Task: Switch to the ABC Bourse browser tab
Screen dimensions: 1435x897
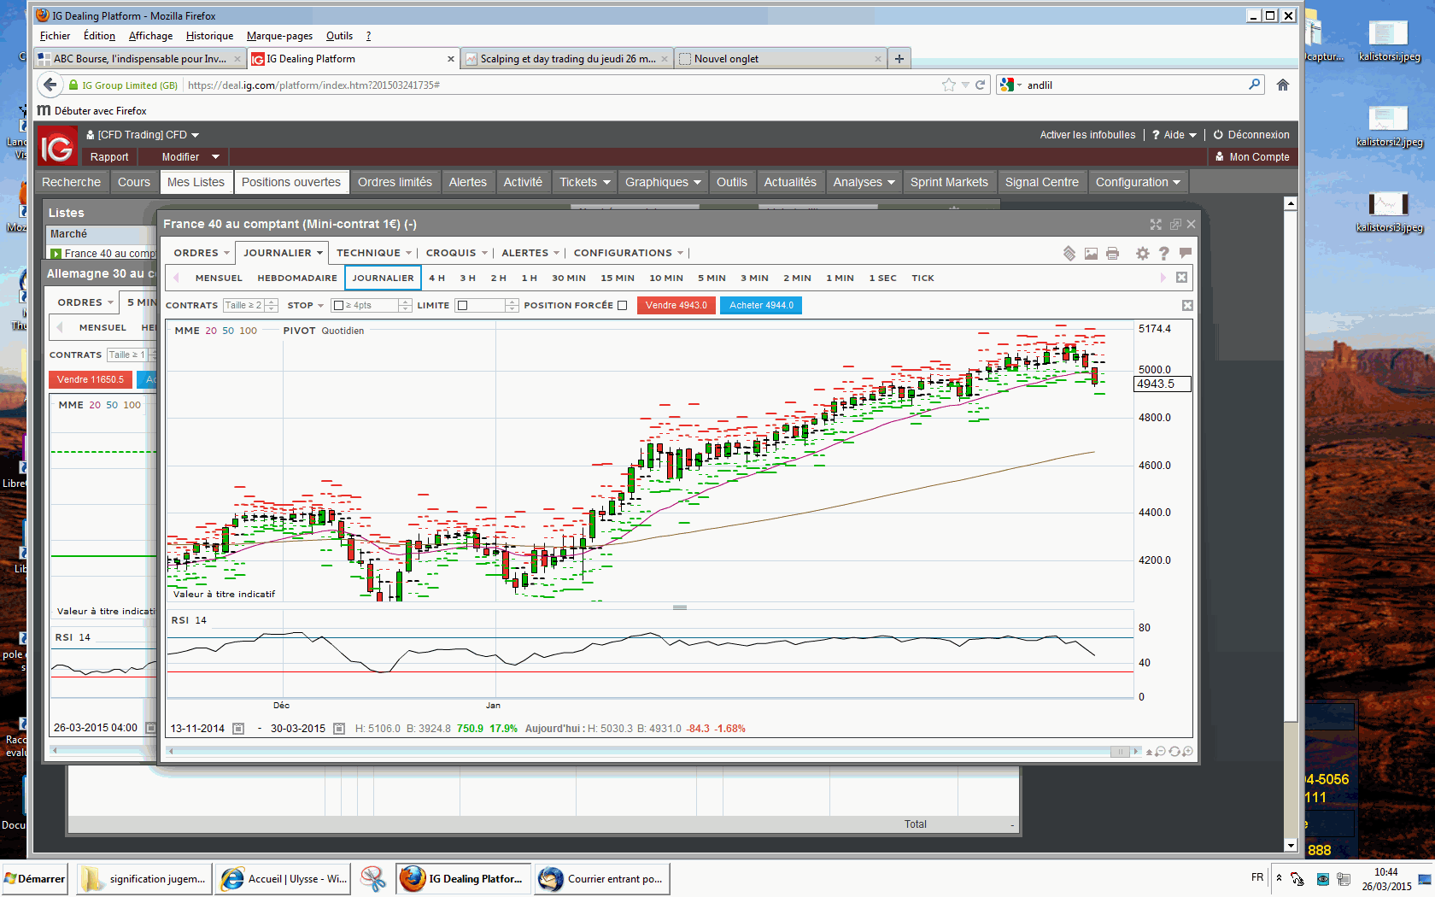Action: (140, 59)
